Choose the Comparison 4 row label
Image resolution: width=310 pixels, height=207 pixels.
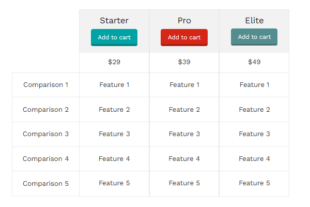(45, 159)
